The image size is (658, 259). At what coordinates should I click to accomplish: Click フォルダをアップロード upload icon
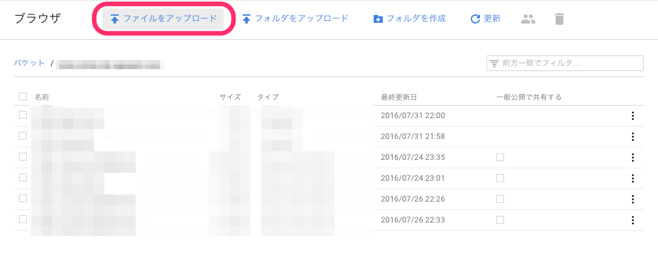247,20
